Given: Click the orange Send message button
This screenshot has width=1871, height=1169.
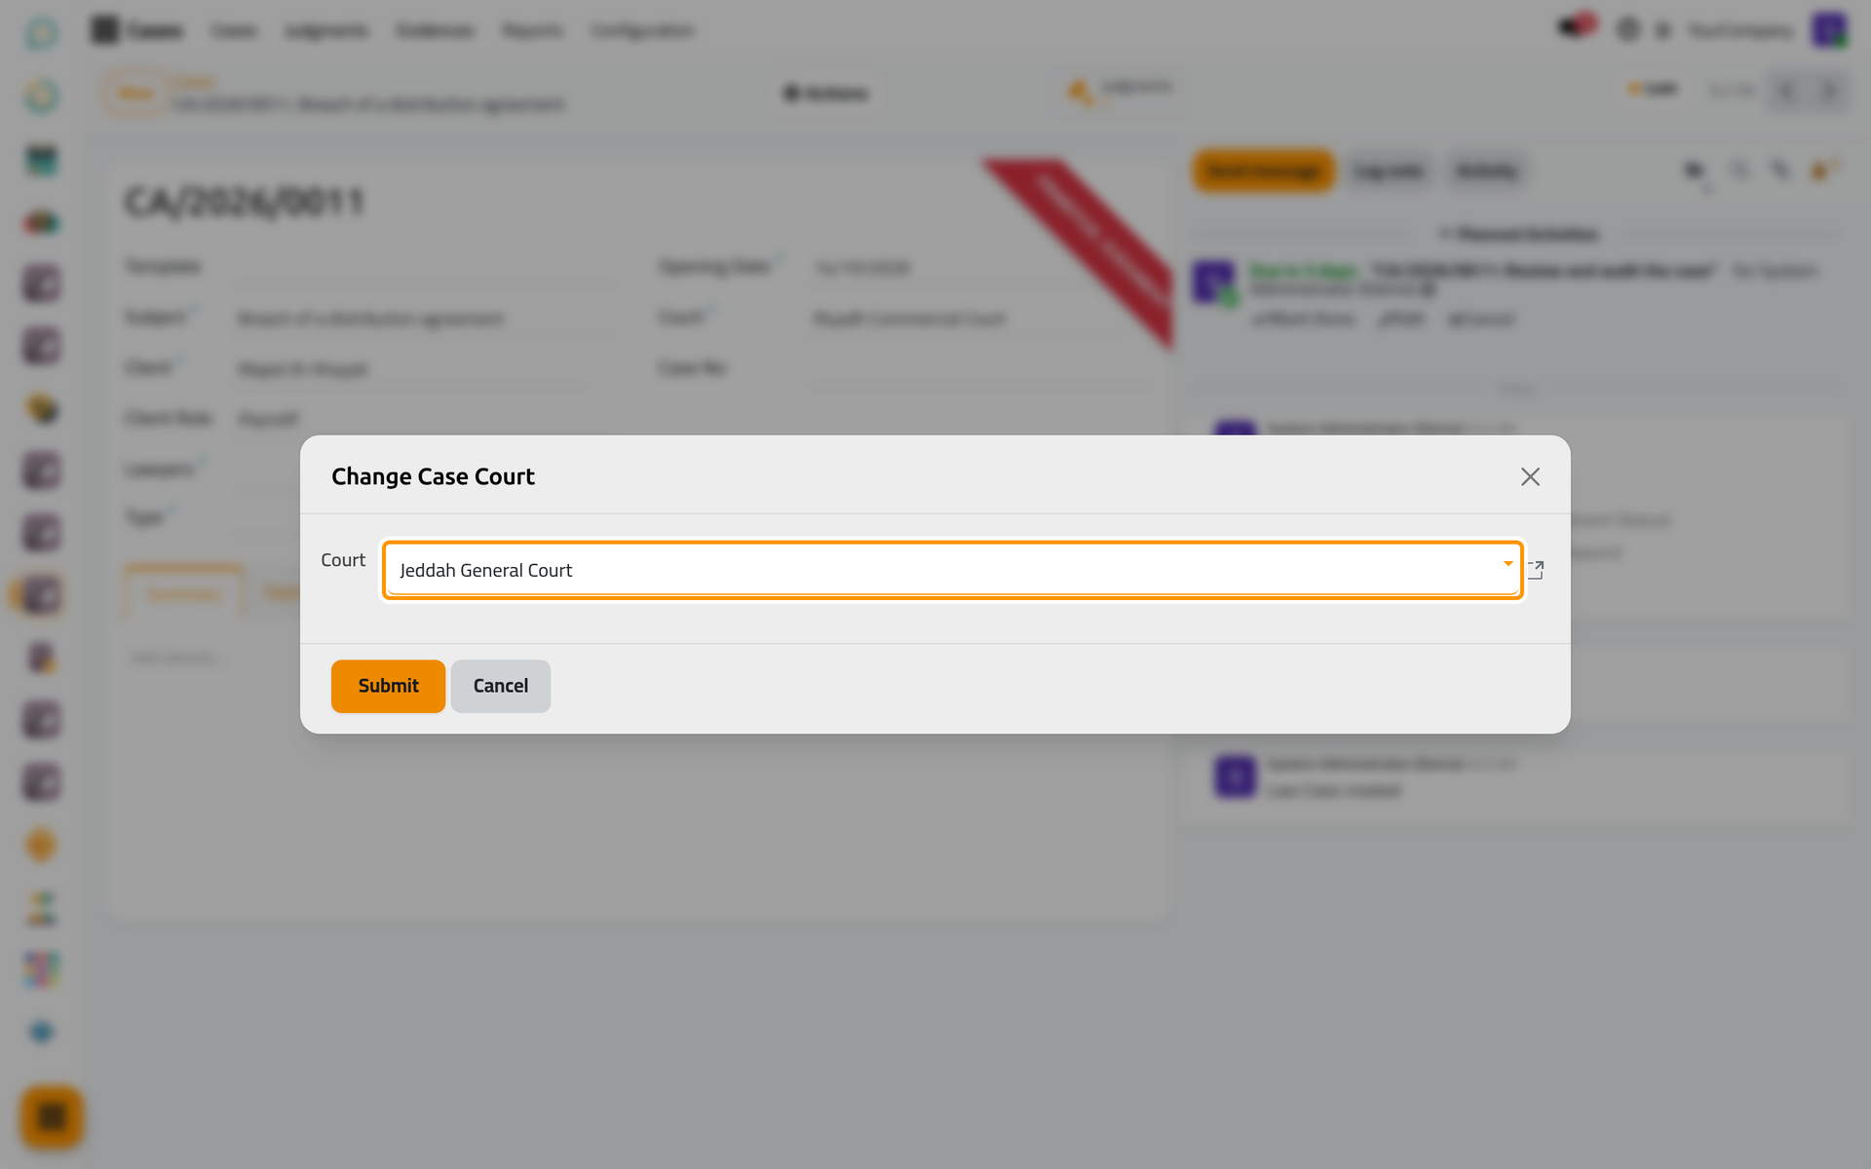Looking at the screenshot, I should (1263, 171).
